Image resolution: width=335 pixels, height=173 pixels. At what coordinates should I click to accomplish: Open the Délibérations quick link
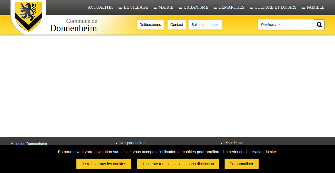150,25
